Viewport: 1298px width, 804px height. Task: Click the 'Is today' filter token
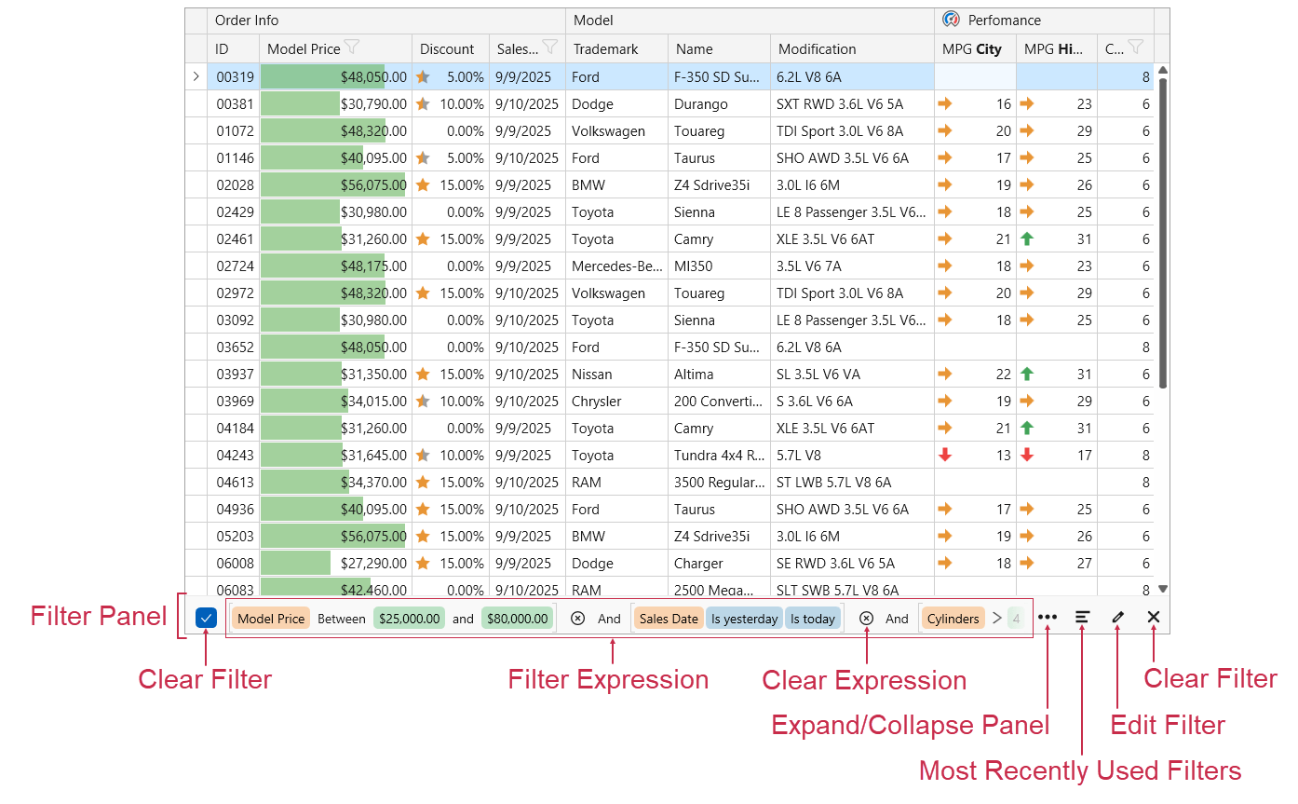pos(813,618)
